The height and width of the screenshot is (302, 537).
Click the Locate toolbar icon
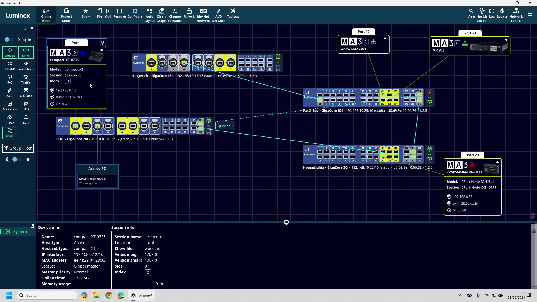tap(502, 13)
